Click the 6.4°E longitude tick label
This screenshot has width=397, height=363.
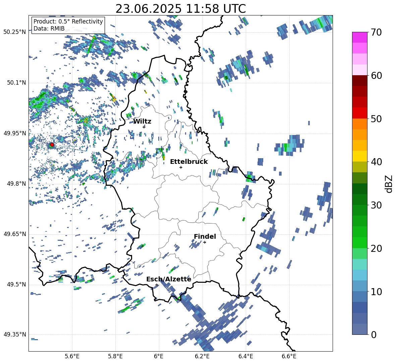(x=245, y=356)
